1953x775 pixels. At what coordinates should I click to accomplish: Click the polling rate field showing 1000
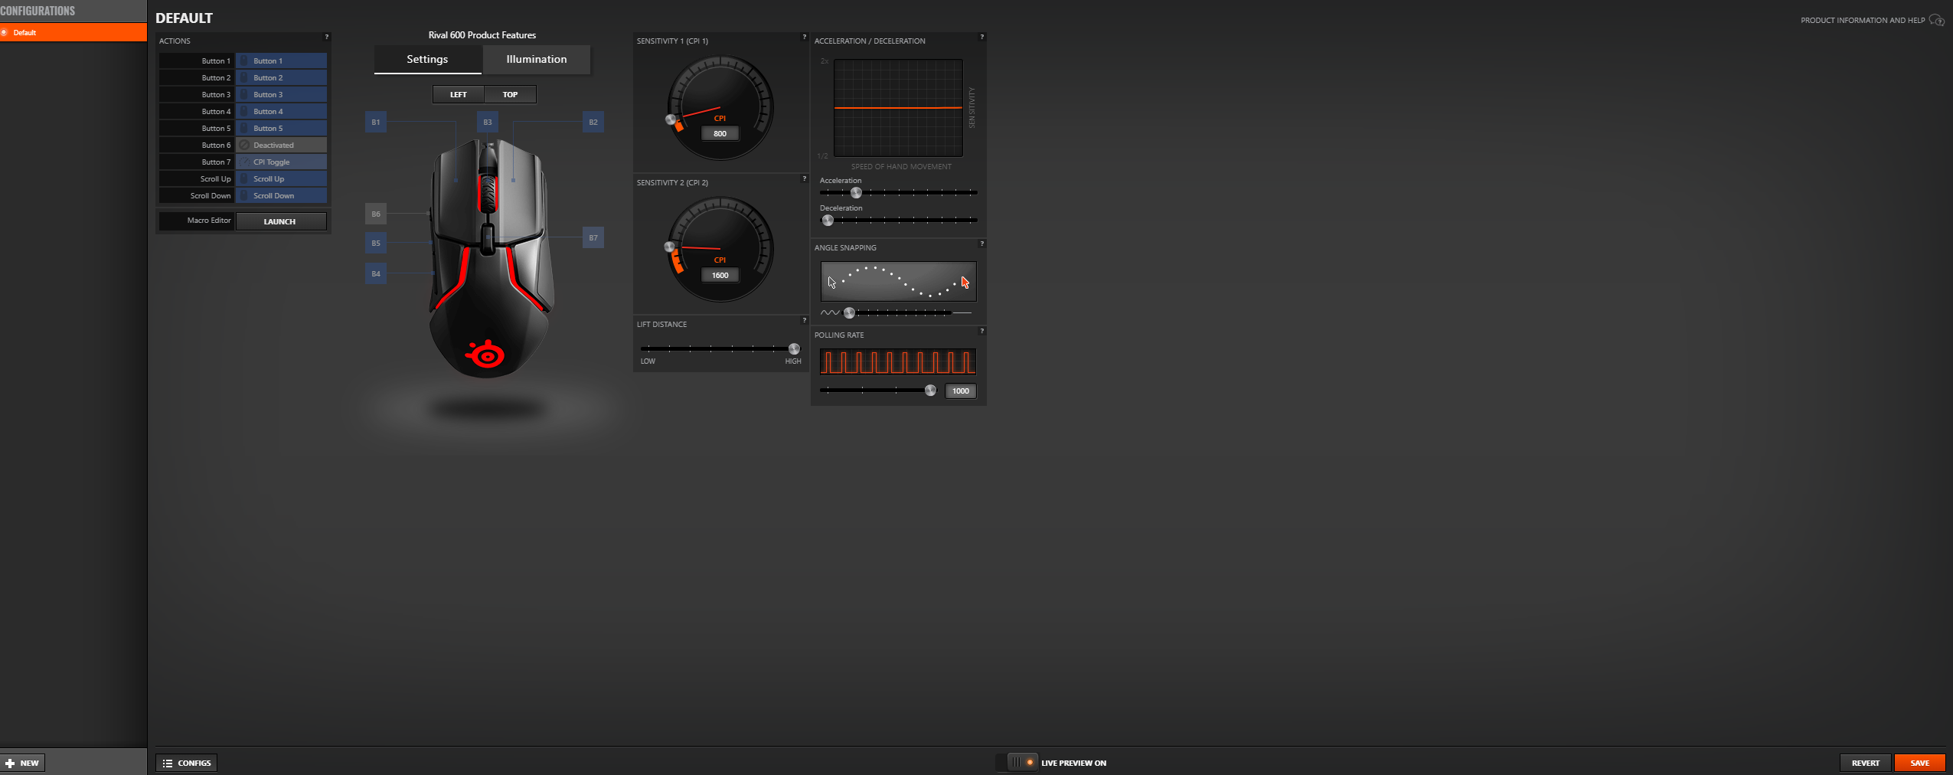pyautogui.click(x=960, y=391)
